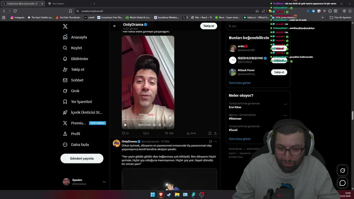Open browser main hamburger menu
Image resolution: width=354 pixels, height=199 pixels.
pyautogui.click(x=350, y=11)
